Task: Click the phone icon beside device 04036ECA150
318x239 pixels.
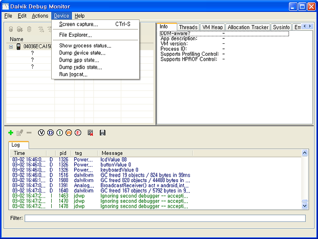Action: click(19, 46)
